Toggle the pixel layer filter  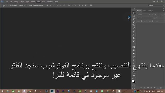150,15
